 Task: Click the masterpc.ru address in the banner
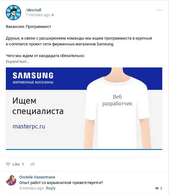29,126
